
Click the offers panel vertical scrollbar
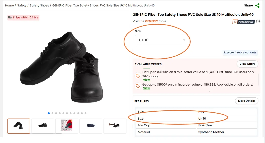point(258,80)
